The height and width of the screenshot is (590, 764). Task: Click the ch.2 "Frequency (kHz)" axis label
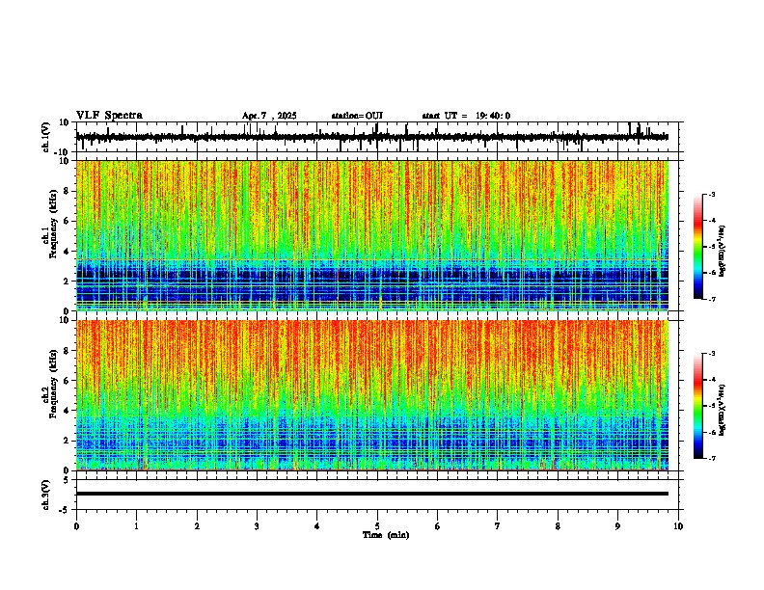(54, 384)
